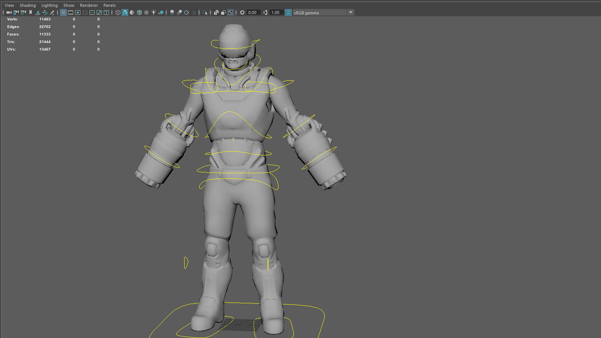The image size is (601, 338).
Task: Toggle Isolate Select icon
Action: tap(205, 13)
